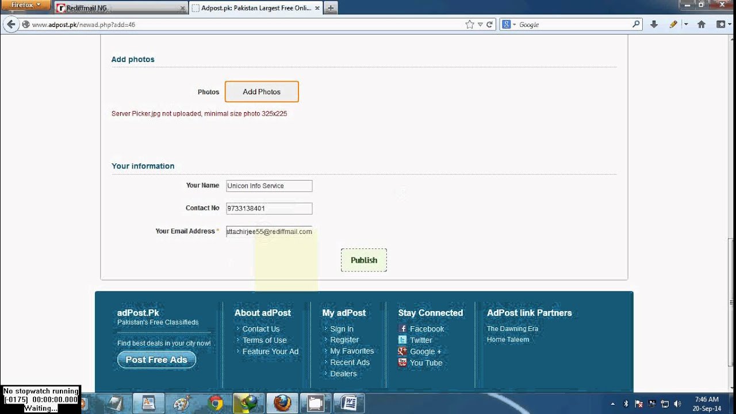Viewport: 736px width, 414px height.
Task: Open the Terms of Use link
Action: (x=264, y=340)
